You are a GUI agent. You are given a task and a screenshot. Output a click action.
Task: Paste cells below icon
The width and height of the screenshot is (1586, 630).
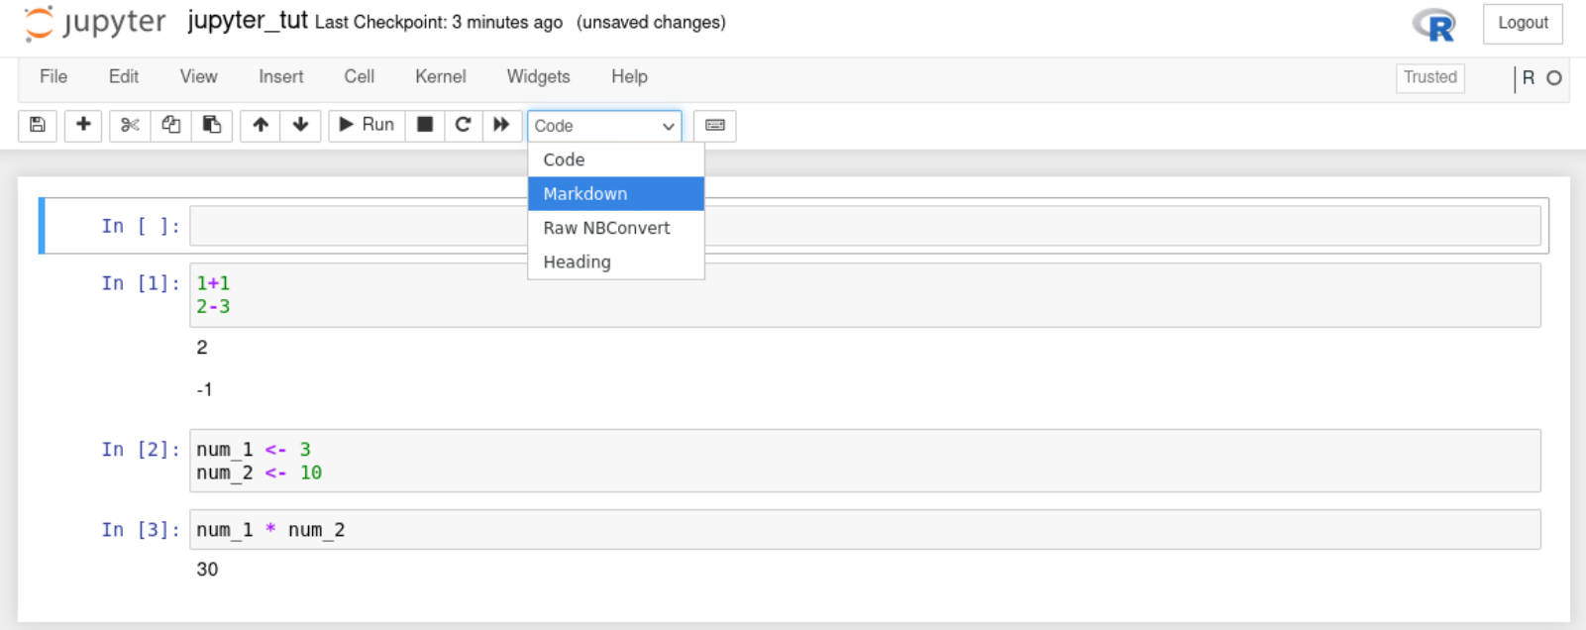[212, 125]
